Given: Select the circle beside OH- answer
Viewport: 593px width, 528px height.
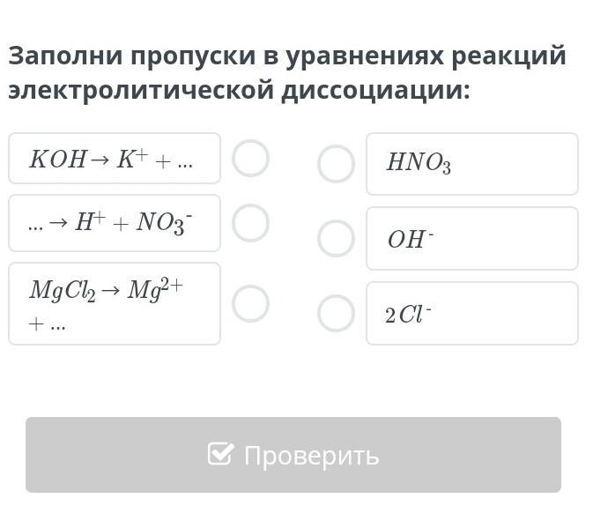Looking at the screenshot, I should pos(336,238).
